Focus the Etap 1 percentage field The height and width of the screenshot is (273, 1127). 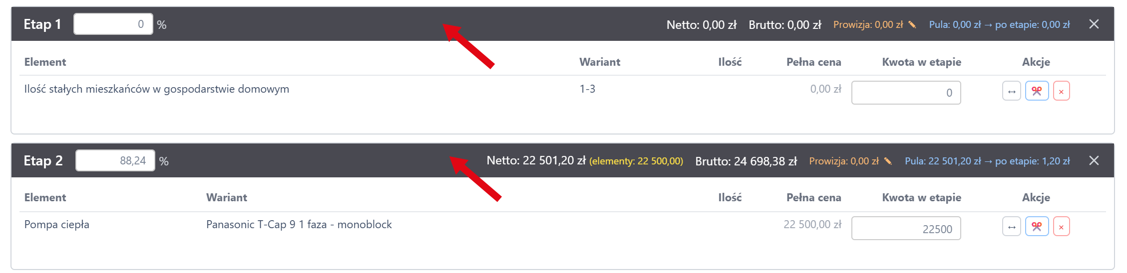pos(113,24)
